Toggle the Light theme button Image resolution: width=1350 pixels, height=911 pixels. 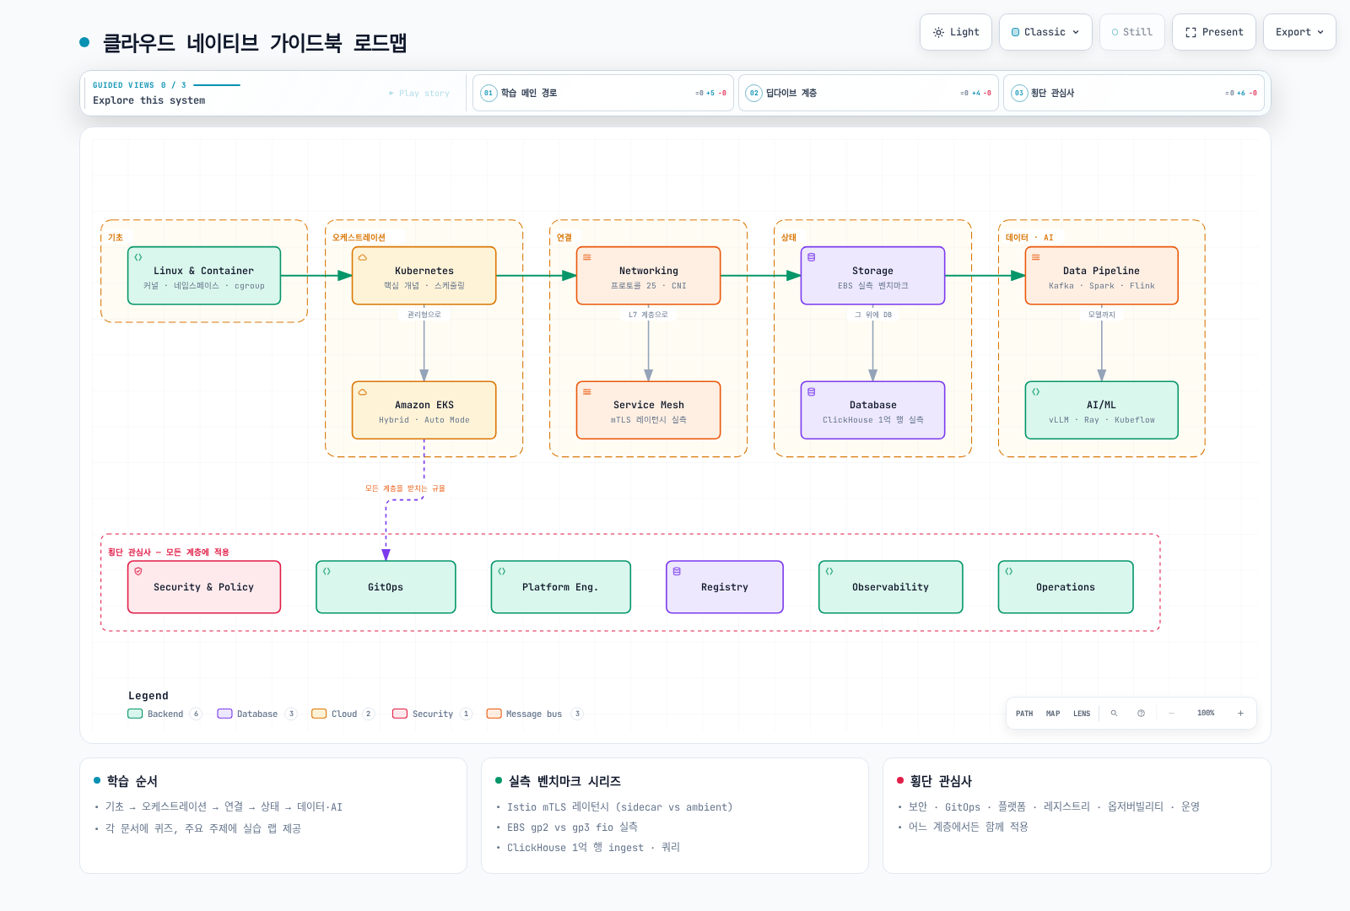[955, 32]
